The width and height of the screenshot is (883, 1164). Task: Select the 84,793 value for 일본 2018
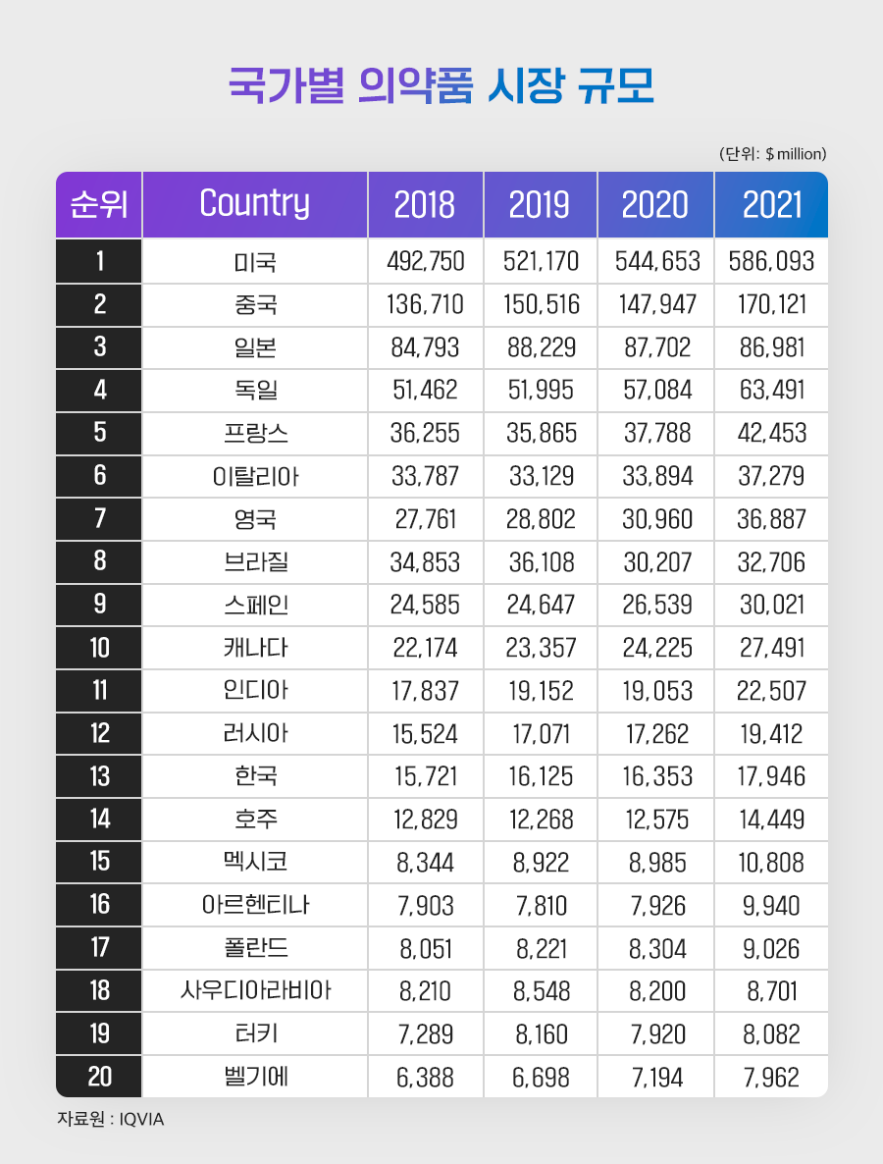[425, 347]
